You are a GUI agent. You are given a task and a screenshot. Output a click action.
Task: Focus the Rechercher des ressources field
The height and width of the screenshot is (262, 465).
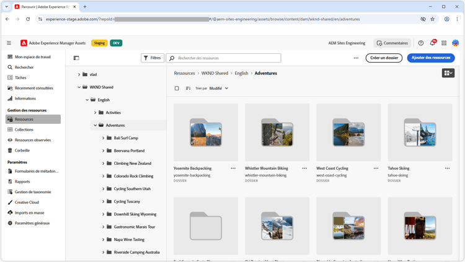(223, 58)
